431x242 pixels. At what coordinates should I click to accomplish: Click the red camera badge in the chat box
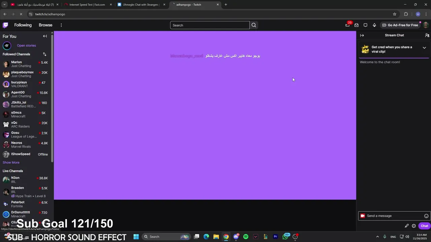click(x=363, y=216)
